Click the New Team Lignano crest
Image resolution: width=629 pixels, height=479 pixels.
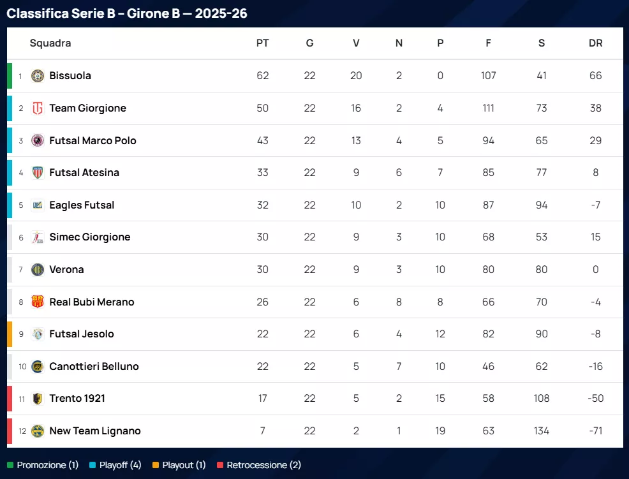click(x=38, y=431)
